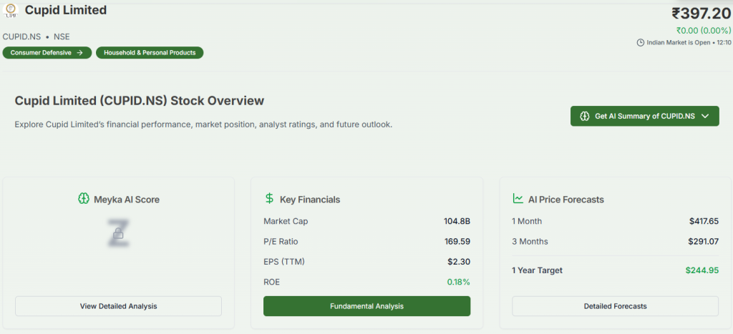Viewport: 733px width, 334px height.
Task: Click the Cupid Limited company logo
Action: point(10,10)
